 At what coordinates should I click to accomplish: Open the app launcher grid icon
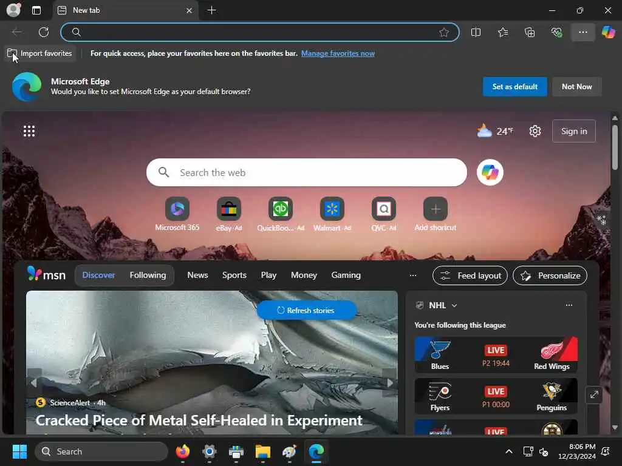pyautogui.click(x=29, y=131)
